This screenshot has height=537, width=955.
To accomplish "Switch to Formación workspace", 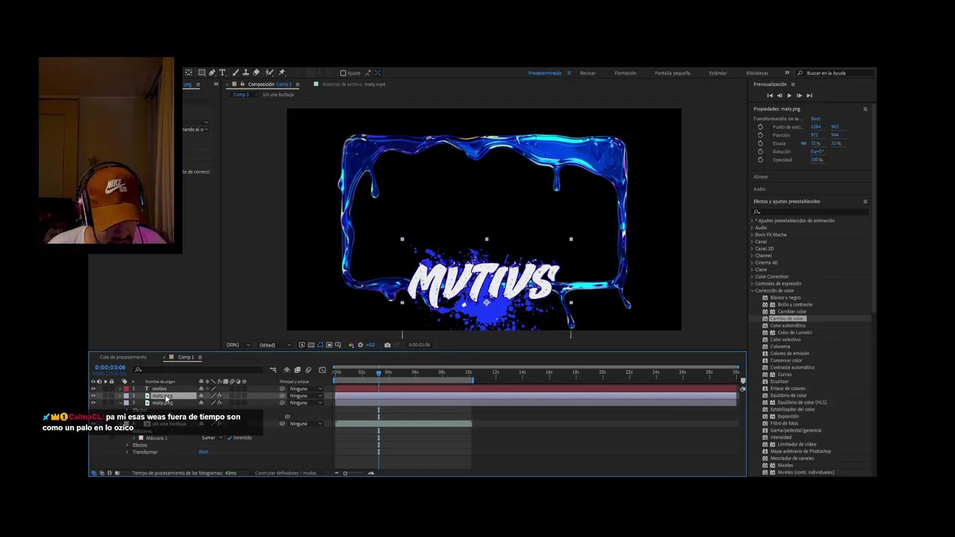I will pyautogui.click(x=625, y=73).
